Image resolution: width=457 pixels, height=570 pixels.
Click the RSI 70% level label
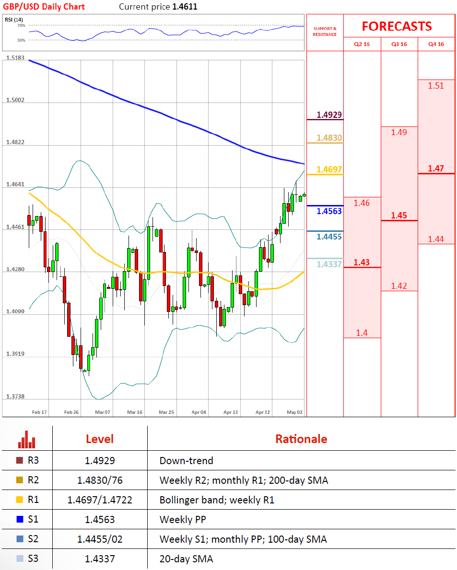coord(21,25)
